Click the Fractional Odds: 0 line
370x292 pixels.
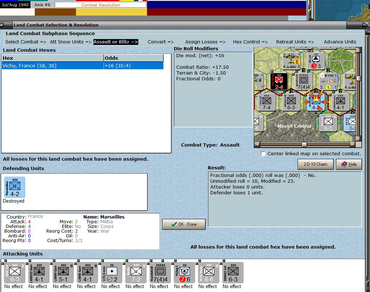click(198, 79)
